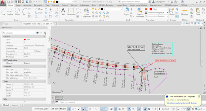
Task: Activate the Move command
Action: tap(39, 9)
